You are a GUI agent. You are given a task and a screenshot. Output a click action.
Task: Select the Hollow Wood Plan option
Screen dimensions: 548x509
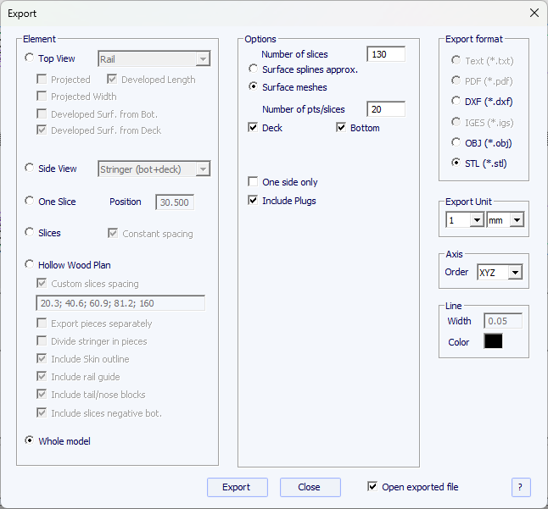point(31,265)
